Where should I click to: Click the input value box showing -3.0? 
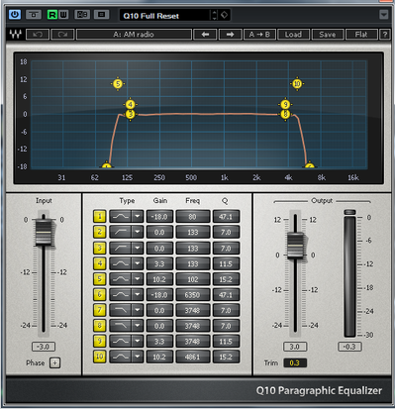click(x=44, y=347)
